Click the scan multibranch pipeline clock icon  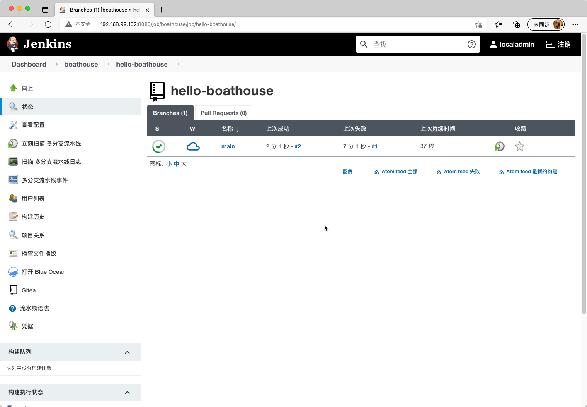tap(13, 144)
